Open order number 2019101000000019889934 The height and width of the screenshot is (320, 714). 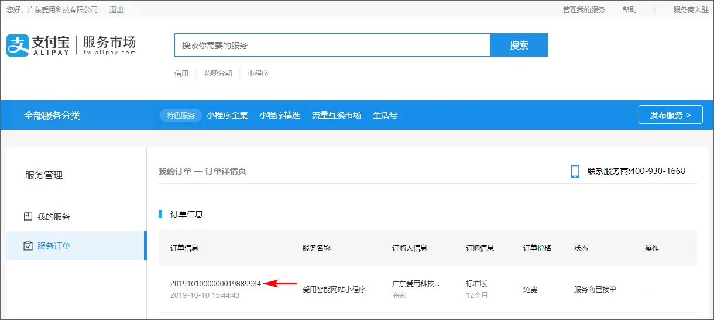(x=215, y=284)
